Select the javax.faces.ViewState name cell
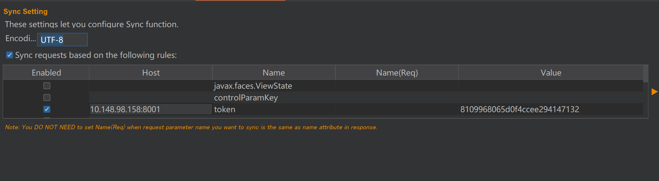This screenshot has width=659, height=181. coord(274,86)
